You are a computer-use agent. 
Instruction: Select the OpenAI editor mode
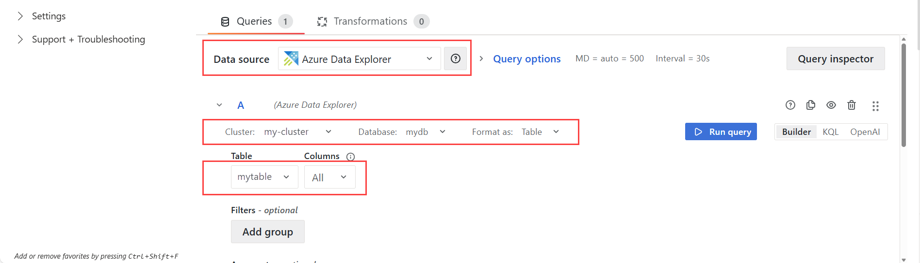[865, 132]
